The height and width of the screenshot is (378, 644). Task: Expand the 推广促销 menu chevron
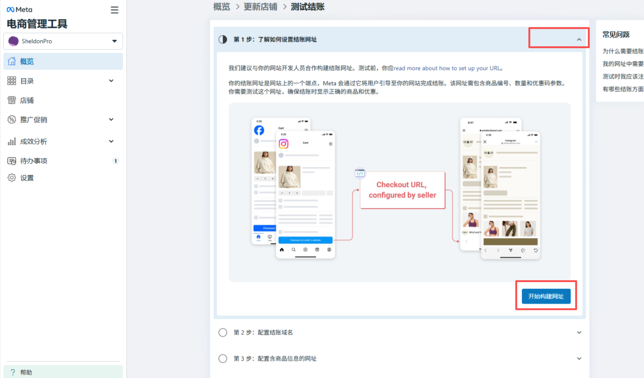111,120
